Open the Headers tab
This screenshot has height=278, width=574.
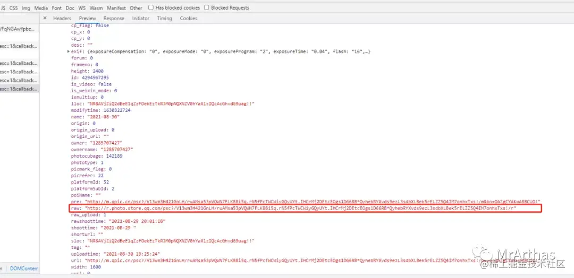pos(62,18)
